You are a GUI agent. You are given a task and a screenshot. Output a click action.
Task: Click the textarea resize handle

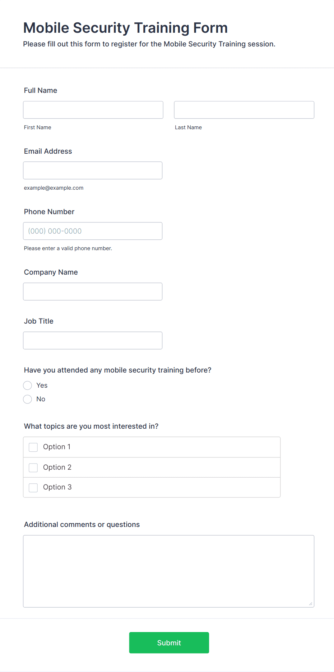pyautogui.click(x=311, y=604)
